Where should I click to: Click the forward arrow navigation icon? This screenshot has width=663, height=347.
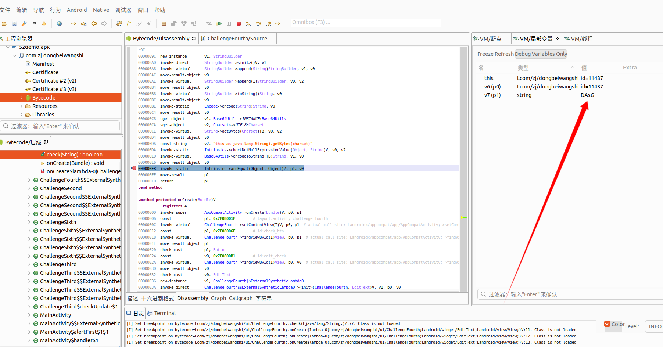coord(104,24)
